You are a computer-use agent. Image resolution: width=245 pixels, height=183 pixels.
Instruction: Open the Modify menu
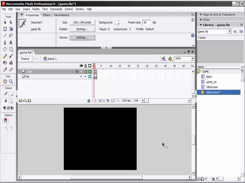36,9
